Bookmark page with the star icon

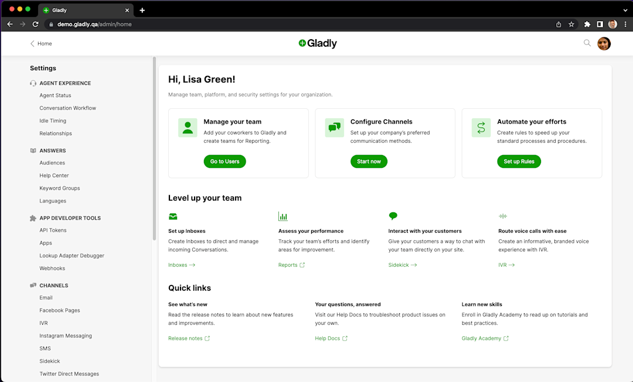(x=571, y=24)
